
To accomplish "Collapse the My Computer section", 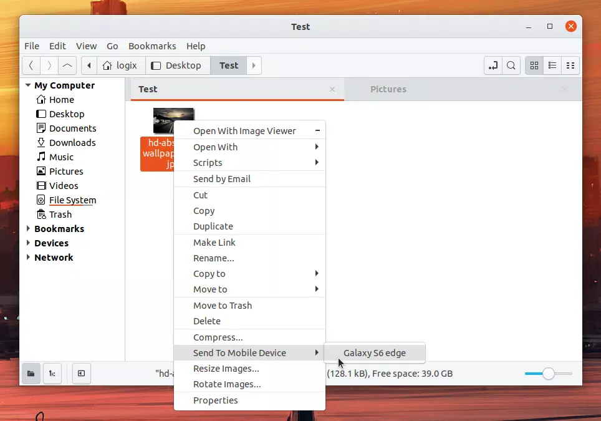I will click(x=28, y=85).
